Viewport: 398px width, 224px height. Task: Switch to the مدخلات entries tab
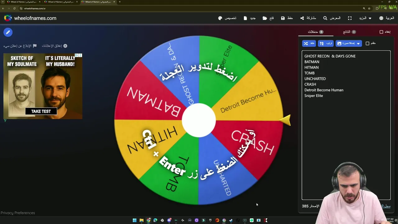pos(316,32)
